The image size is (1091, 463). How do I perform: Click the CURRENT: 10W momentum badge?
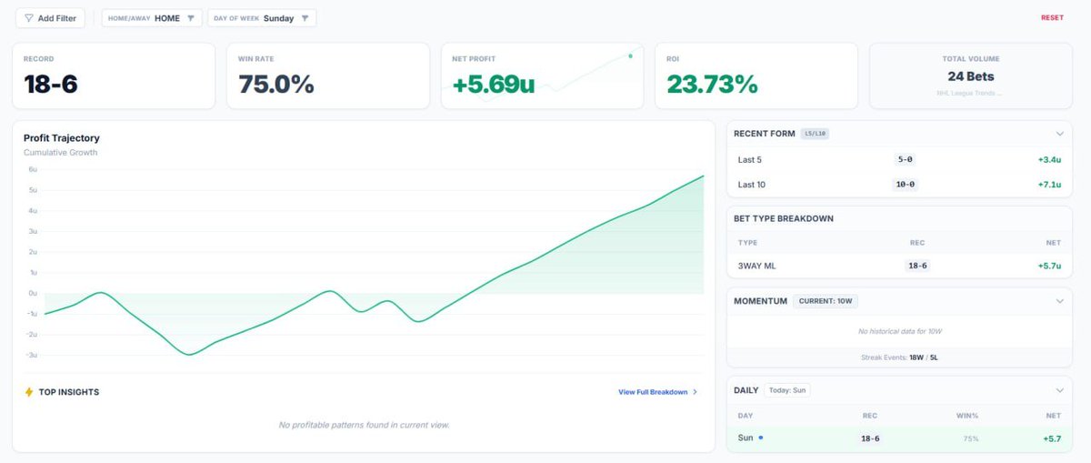(826, 301)
